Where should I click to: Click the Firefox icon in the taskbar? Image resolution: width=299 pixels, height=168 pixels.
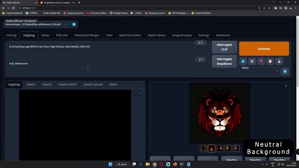pos(175,164)
